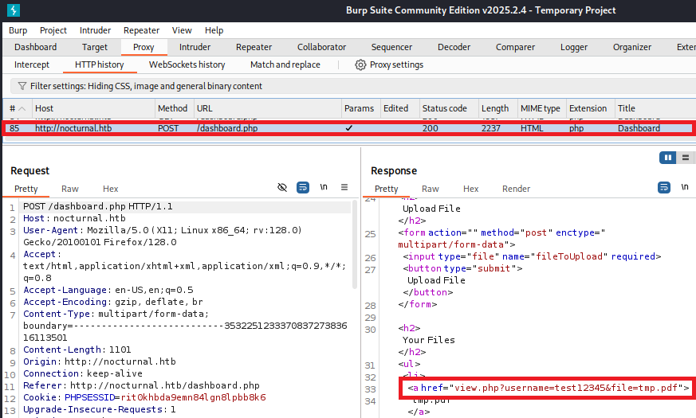Image resolution: width=696 pixels, height=418 pixels.
Task: Switch Request view to Hex tab
Action: pos(110,189)
